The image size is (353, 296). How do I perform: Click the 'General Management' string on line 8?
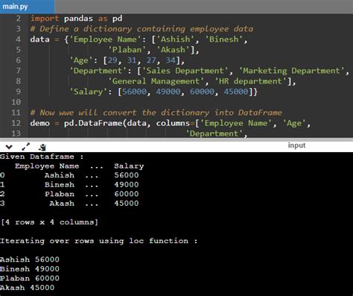[x=156, y=81]
